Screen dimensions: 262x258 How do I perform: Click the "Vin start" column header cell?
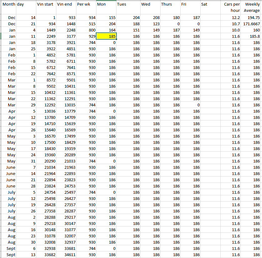[x=46, y=7]
